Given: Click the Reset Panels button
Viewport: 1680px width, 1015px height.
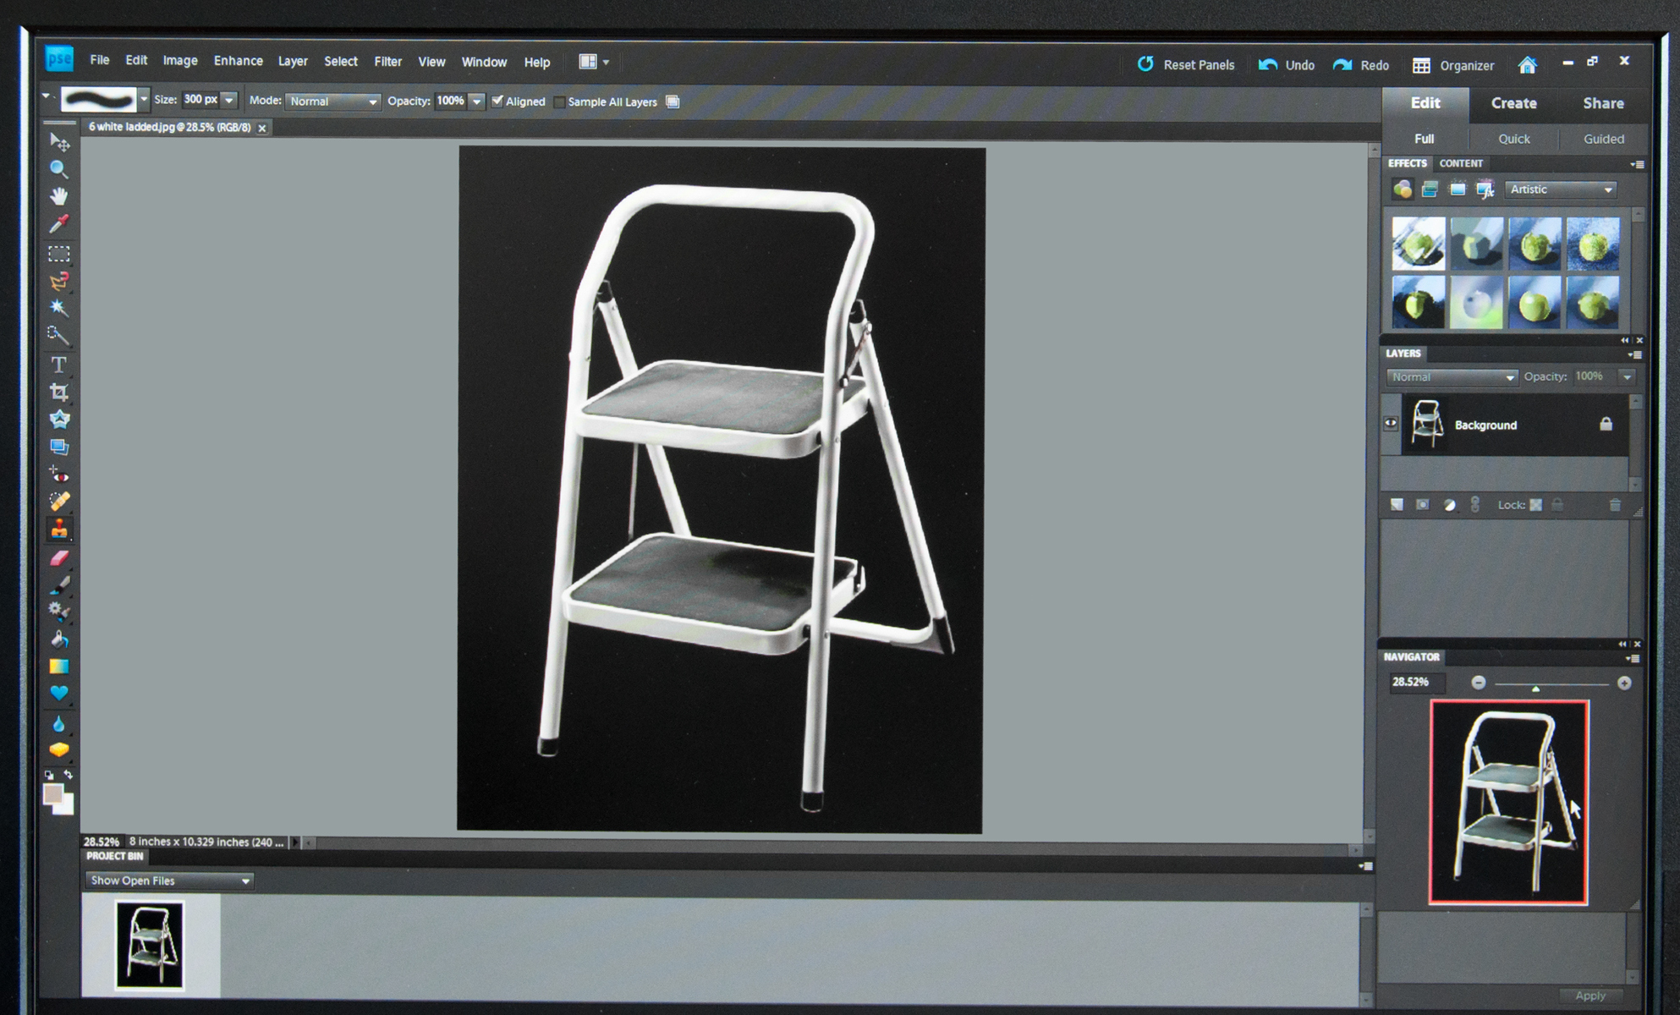Looking at the screenshot, I should (1185, 64).
